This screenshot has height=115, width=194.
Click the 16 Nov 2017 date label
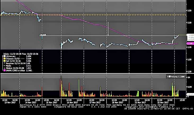pyautogui.click(x=72, y=103)
